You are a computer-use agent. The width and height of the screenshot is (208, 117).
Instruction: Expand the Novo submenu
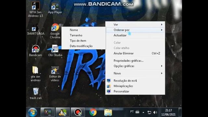[135, 73]
